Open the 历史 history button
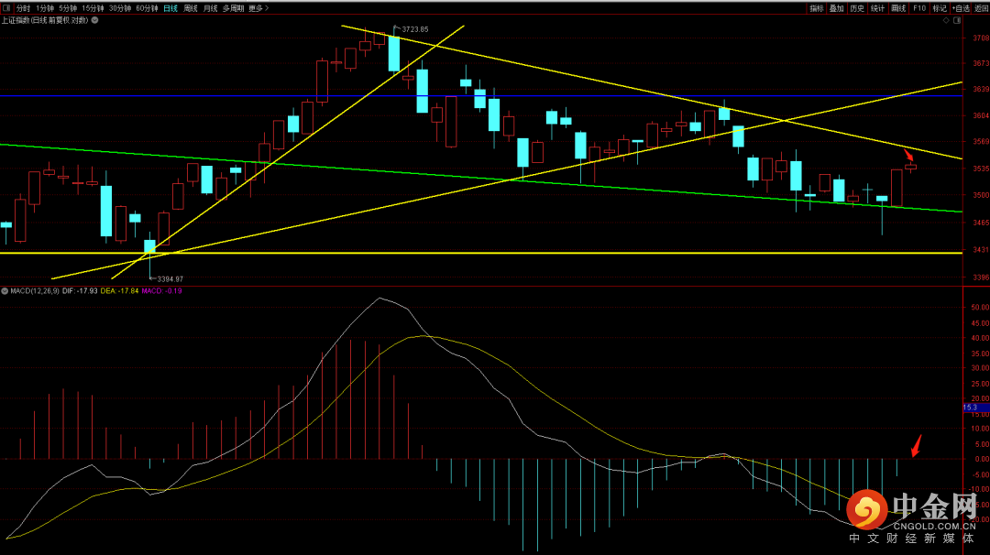The width and height of the screenshot is (990, 555). click(857, 8)
